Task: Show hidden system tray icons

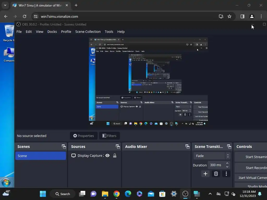Action: [210, 194]
